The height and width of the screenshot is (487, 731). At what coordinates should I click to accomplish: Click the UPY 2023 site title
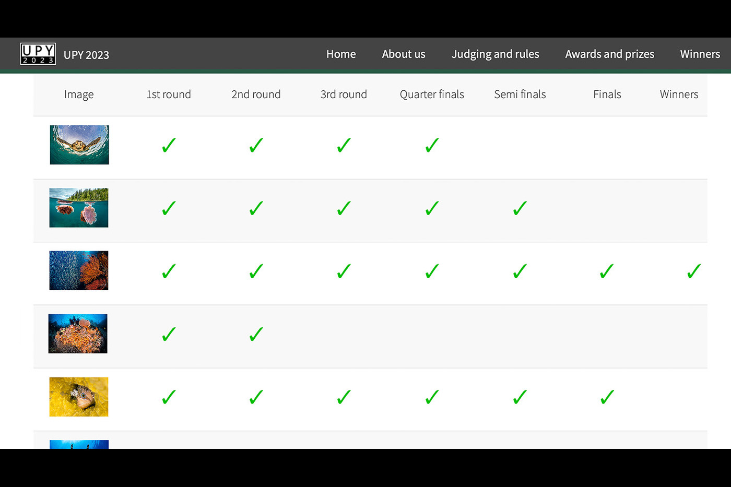tap(86, 55)
